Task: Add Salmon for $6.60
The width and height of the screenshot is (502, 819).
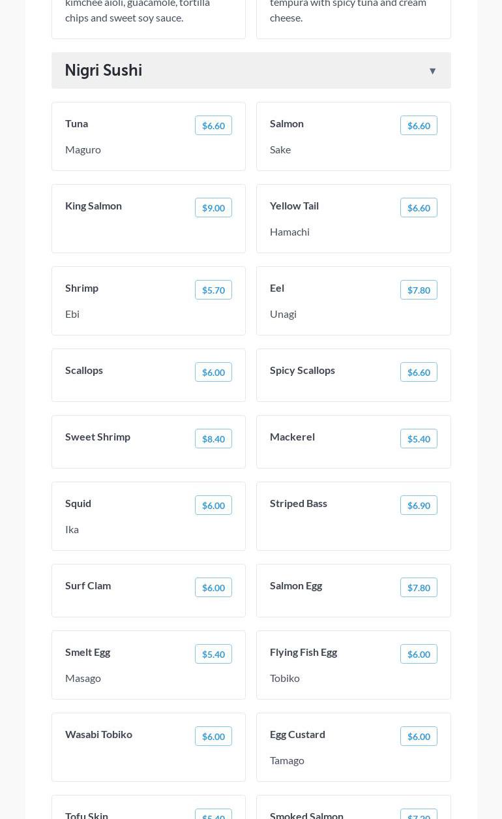Action: coord(419,125)
